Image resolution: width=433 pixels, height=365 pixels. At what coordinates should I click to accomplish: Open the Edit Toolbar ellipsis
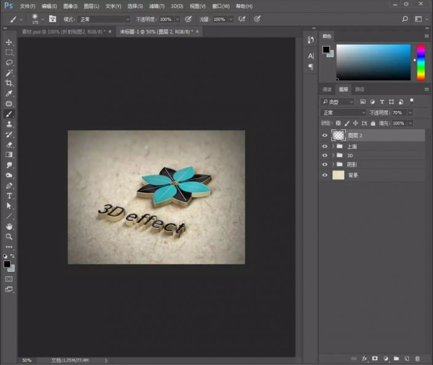tap(9, 247)
